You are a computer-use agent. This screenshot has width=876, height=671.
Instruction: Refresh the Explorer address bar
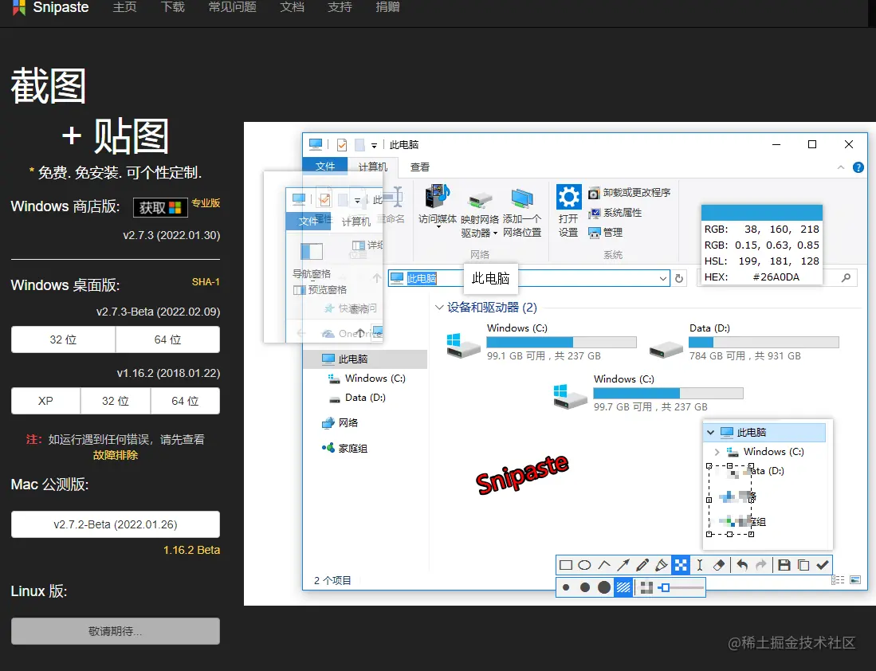(x=679, y=278)
